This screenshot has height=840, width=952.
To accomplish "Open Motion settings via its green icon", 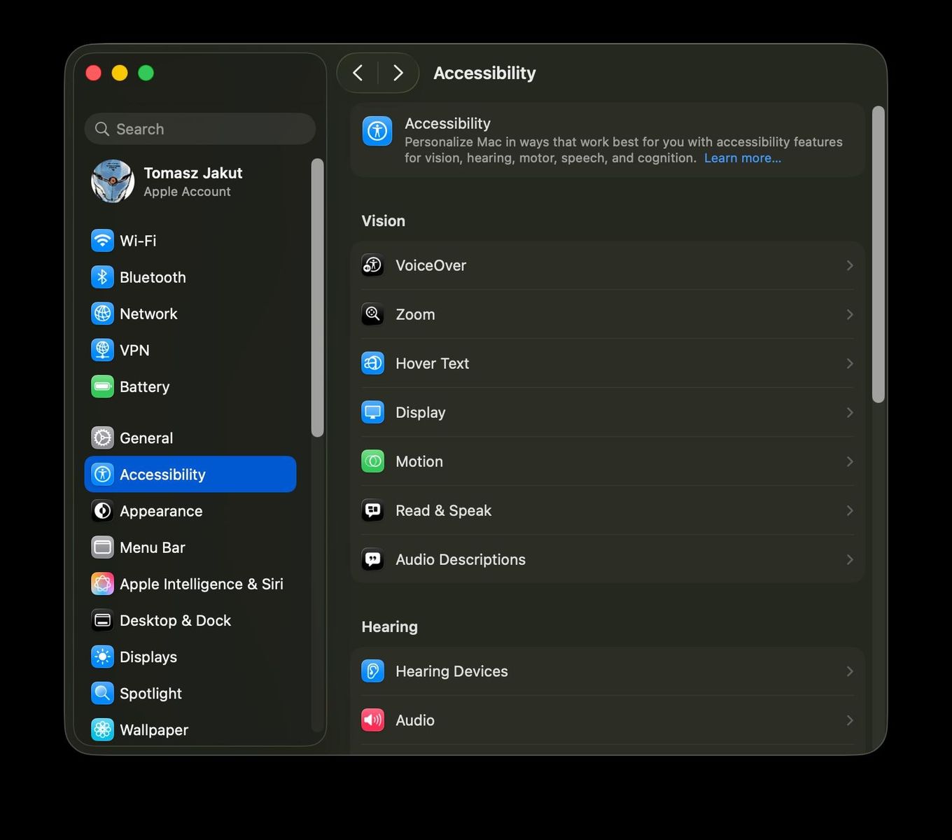I will coord(372,461).
